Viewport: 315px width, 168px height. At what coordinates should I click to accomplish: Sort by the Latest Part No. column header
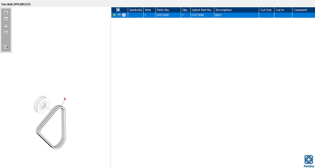(202, 10)
